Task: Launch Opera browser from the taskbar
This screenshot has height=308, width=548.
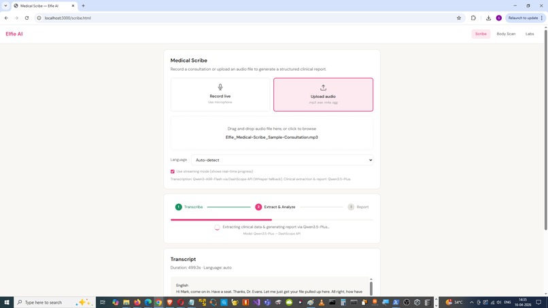Action: click(x=180, y=302)
